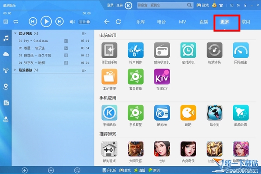Click the MV icon beside 群星 - 快乐送
The image size is (261, 174).
pyautogui.click(x=66, y=48)
